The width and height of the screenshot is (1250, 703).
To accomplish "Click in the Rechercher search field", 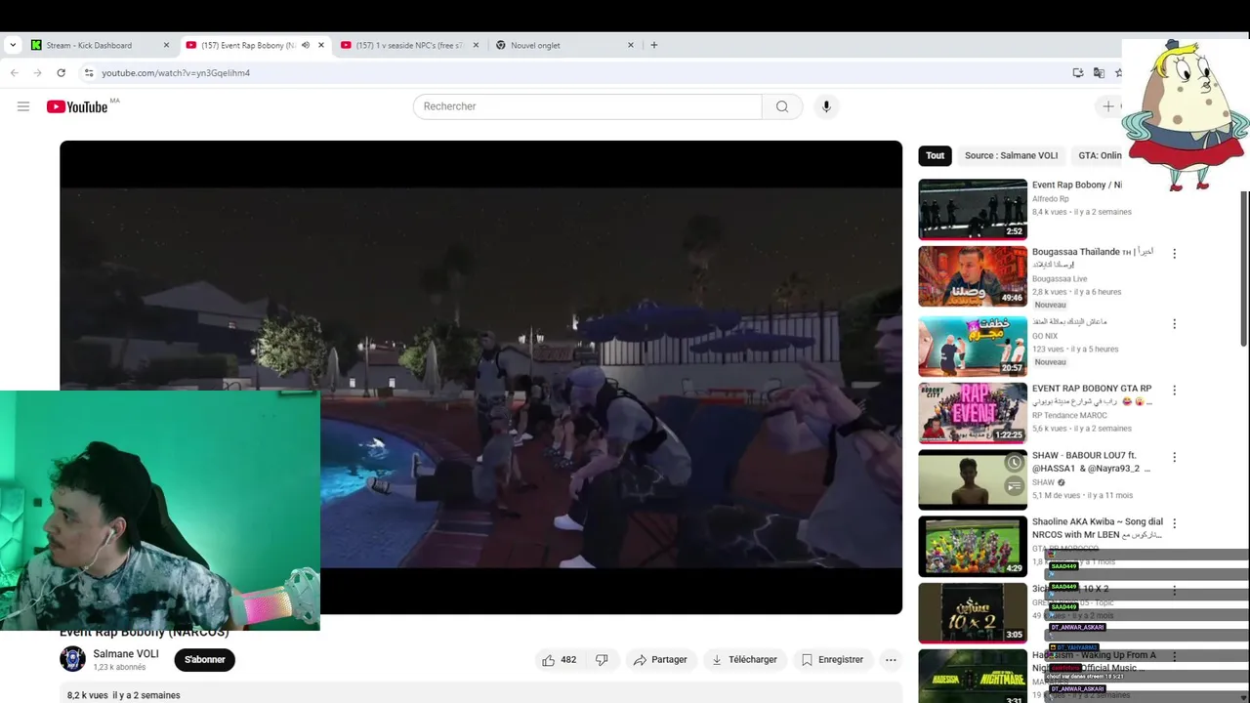I will click(x=588, y=106).
